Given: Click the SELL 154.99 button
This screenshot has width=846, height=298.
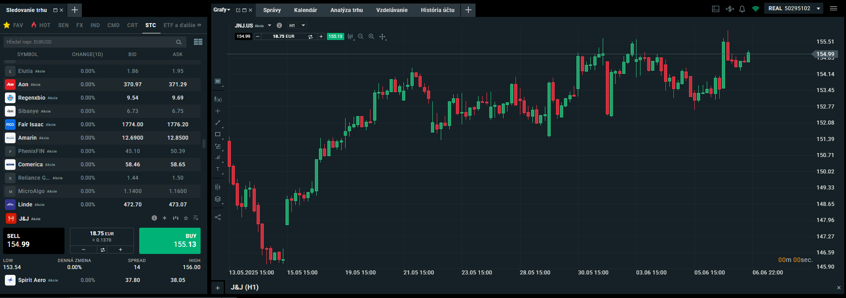Looking at the screenshot, I should [x=34, y=241].
